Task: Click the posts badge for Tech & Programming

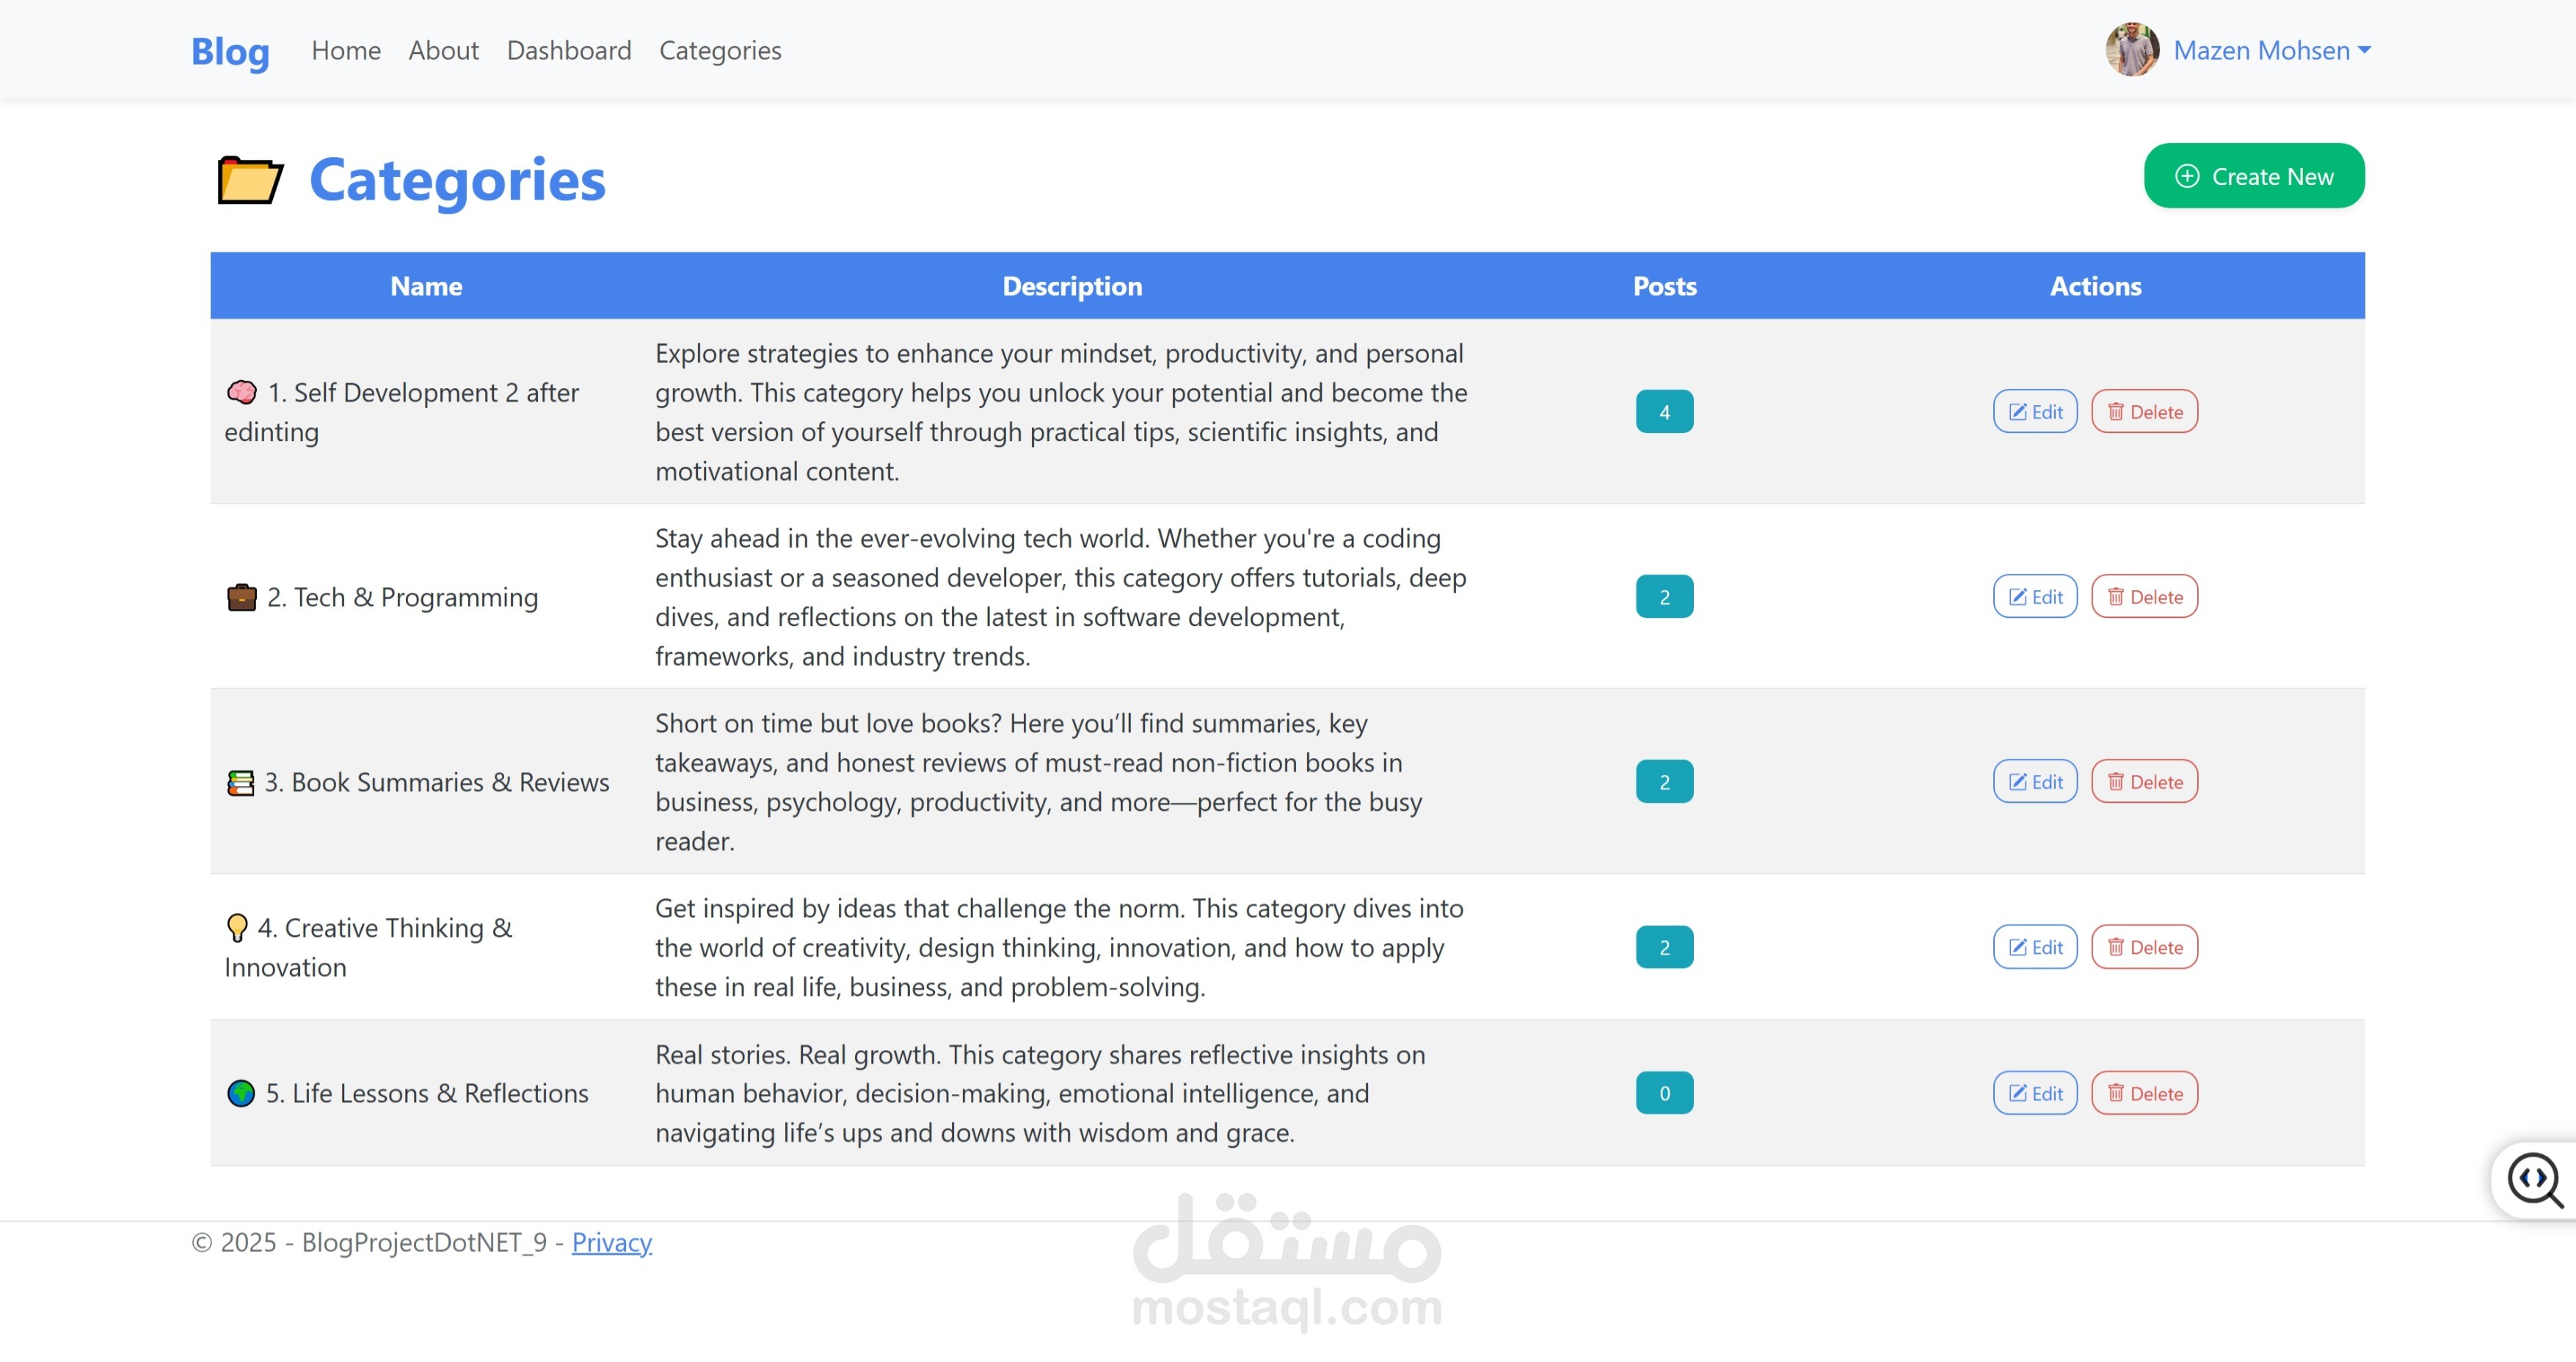Action: tap(1664, 596)
